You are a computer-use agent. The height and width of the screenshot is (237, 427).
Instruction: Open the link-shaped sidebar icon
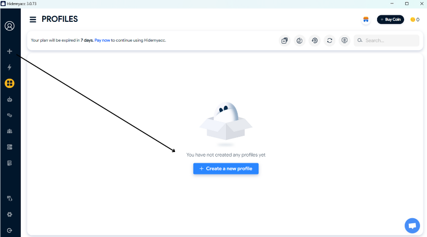[10, 115]
